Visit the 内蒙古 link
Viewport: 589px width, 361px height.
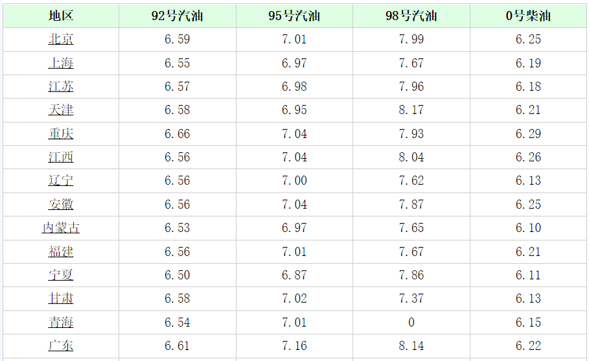(61, 228)
